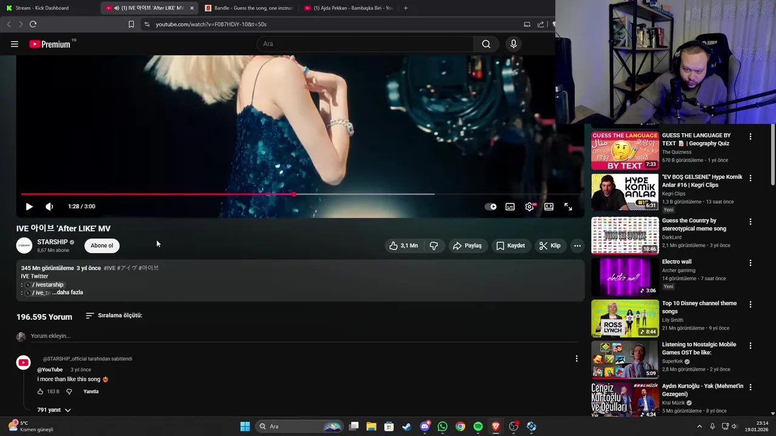Open Electro wall video title

(x=677, y=262)
